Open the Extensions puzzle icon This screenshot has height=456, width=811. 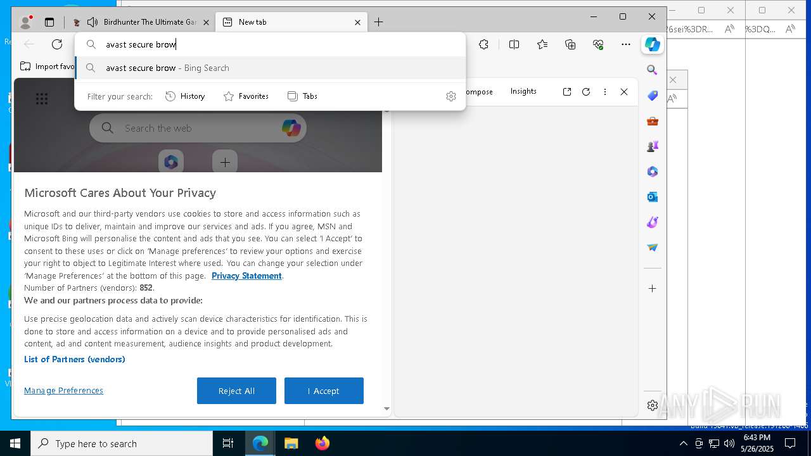pyautogui.click(x=483, y=44)
